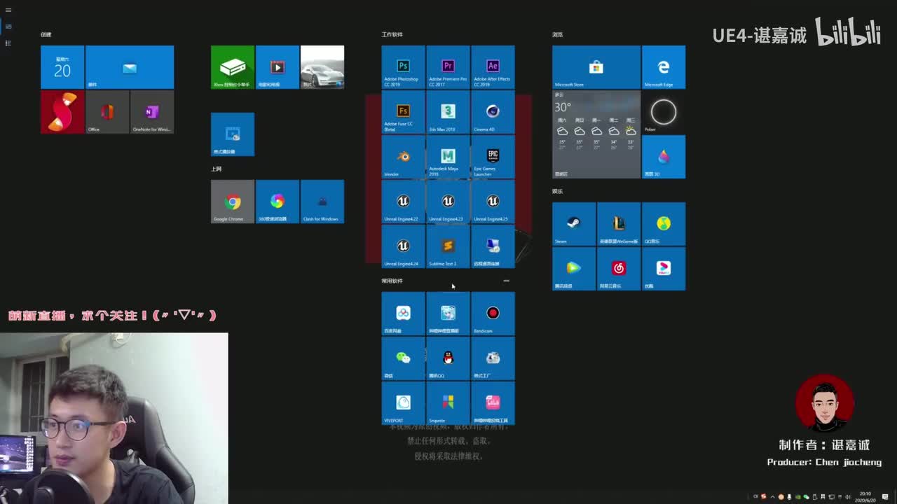Launch the Xbox console companion tile
The height and width of the screenshot is (504, 897).
(233, 67)
